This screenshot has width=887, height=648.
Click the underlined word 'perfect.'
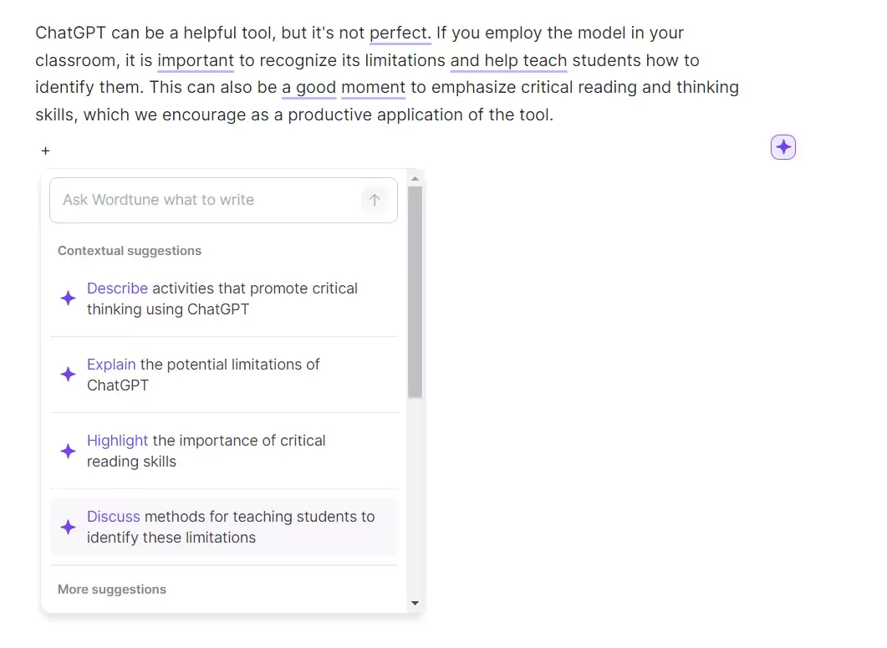point(400,33)
